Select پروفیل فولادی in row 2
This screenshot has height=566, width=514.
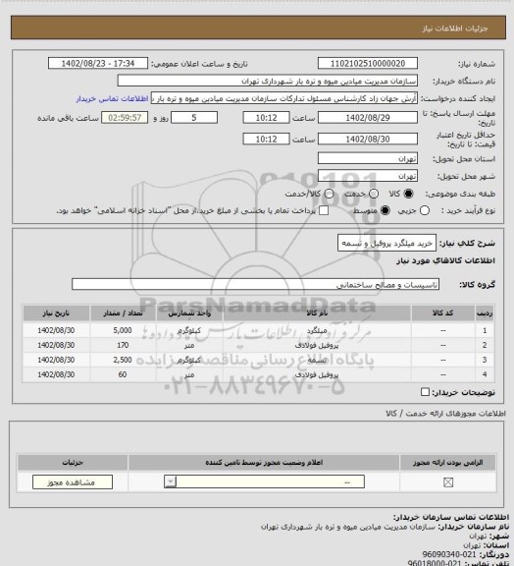point(317,345)
